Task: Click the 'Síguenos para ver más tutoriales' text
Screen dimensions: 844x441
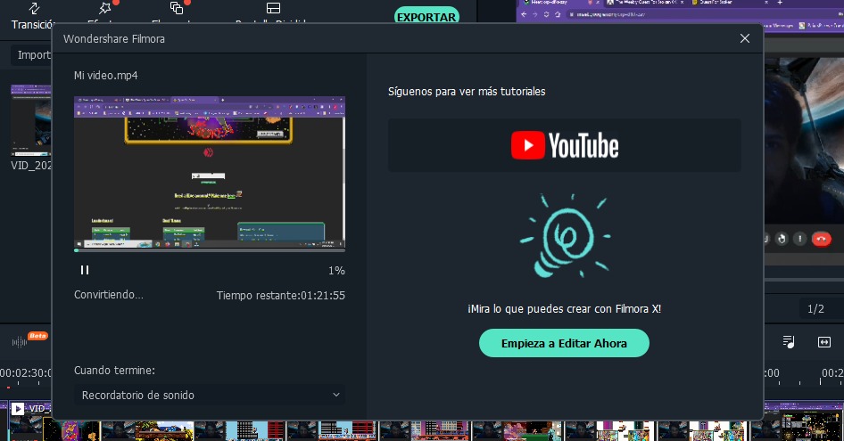Action: [x=467, y=92]
